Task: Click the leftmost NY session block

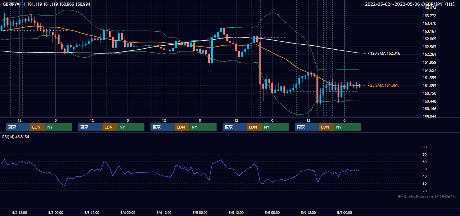Action: click(x=59, y=127)
